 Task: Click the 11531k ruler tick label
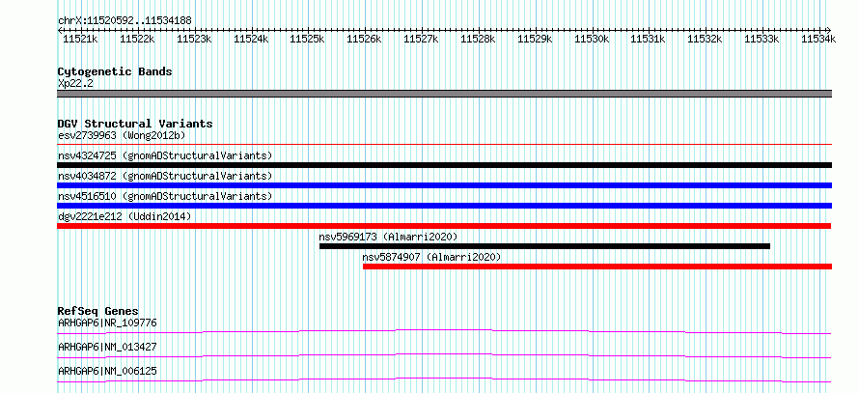point(648,39)
